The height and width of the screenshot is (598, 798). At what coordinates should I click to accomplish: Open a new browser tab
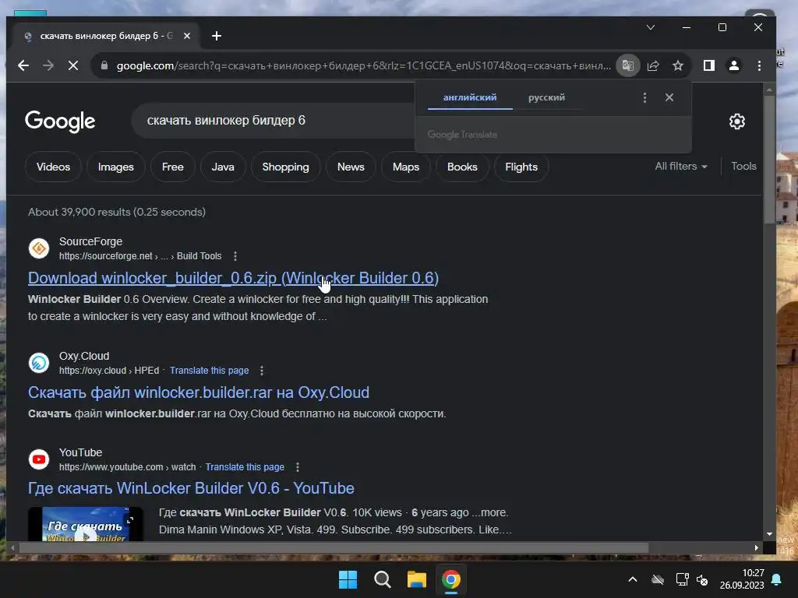[217, 36]
